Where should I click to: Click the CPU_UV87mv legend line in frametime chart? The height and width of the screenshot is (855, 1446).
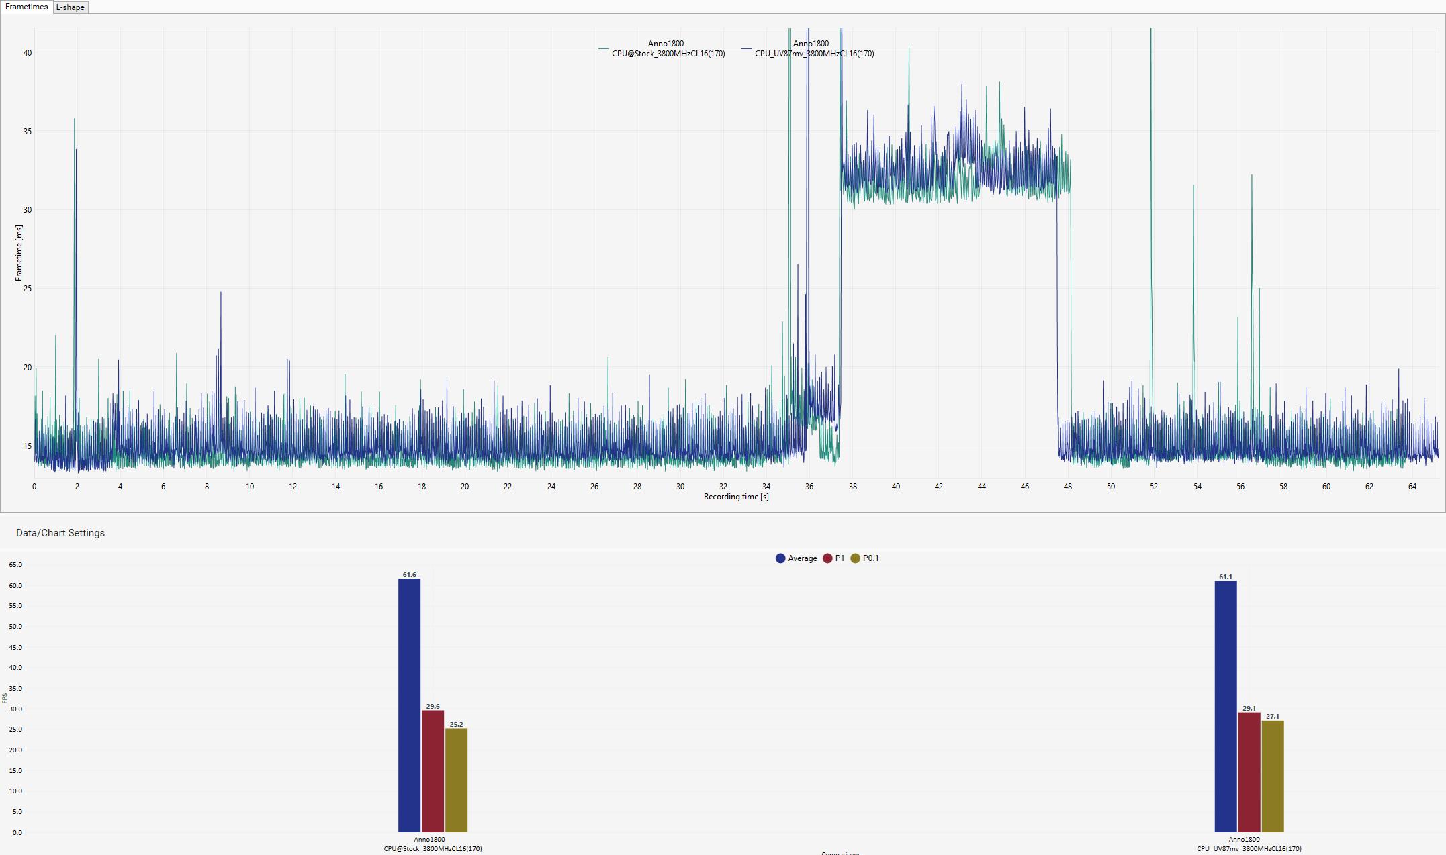[x=747, y=49]
